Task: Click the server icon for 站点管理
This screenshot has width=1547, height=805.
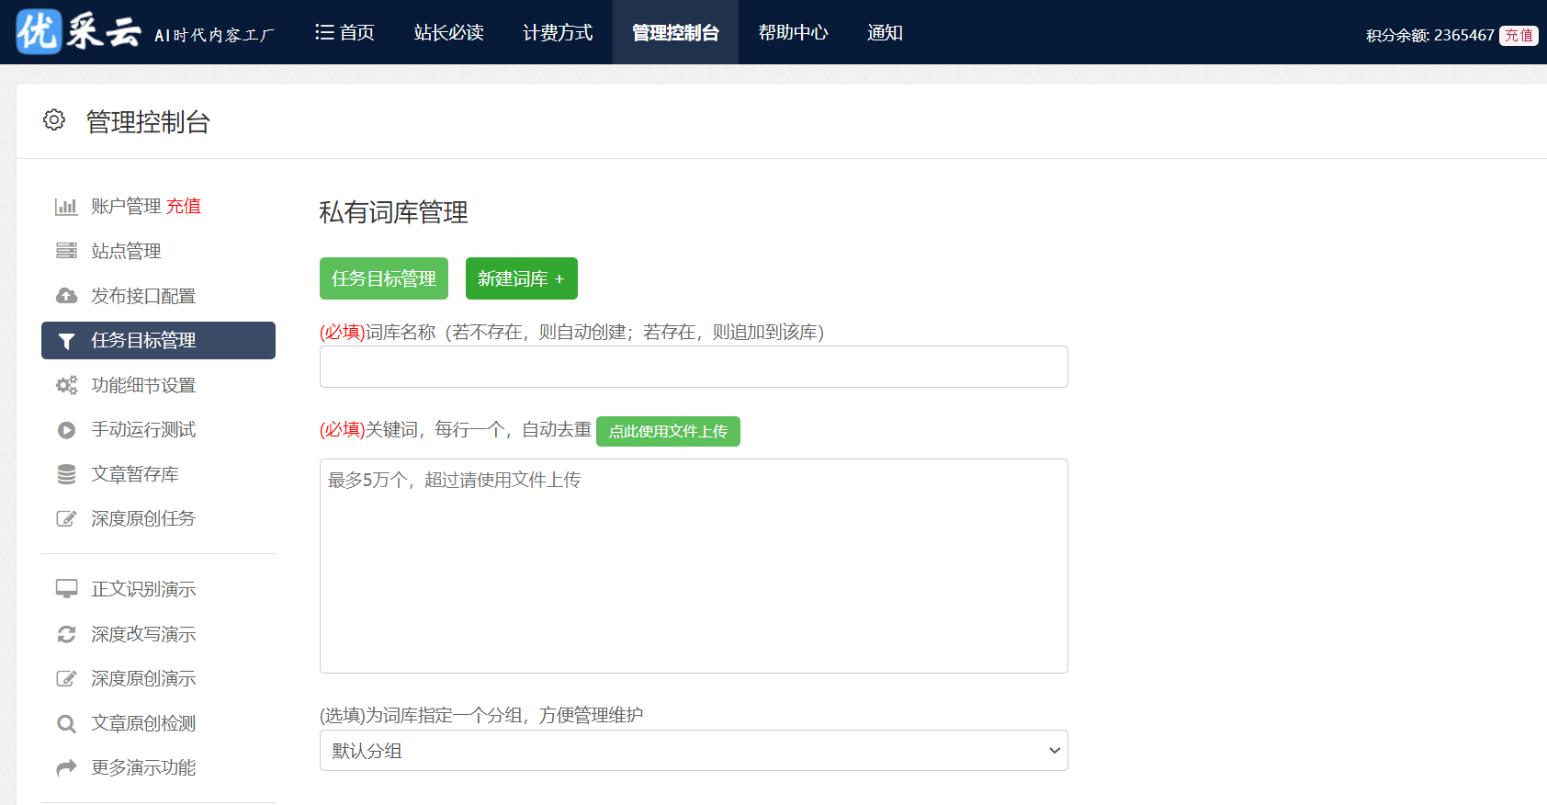Action: [66, 251]
